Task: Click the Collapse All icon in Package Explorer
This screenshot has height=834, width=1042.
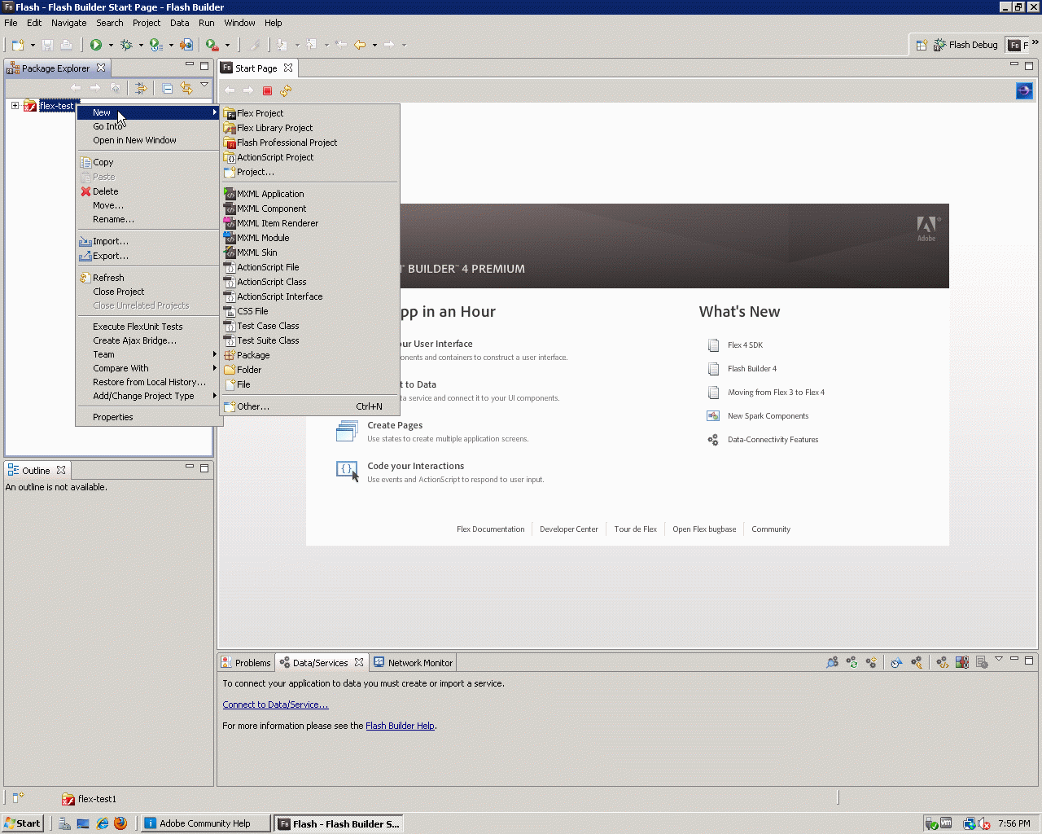Action: pyautogui.click(x=168, y=88)
